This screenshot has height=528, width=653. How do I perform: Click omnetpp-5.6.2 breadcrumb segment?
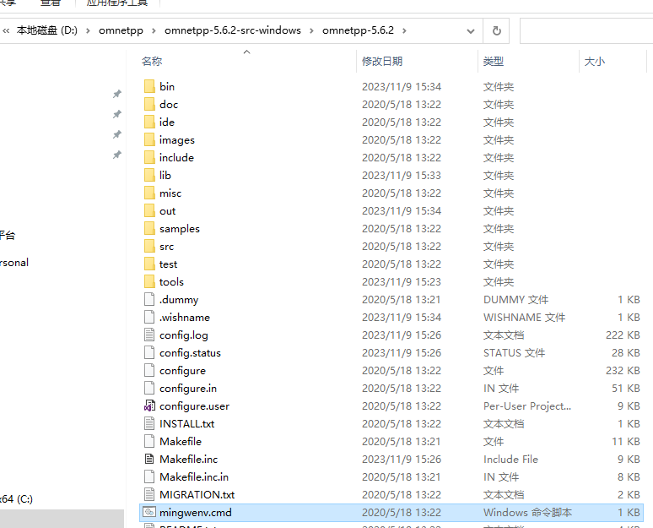(358, 30)
